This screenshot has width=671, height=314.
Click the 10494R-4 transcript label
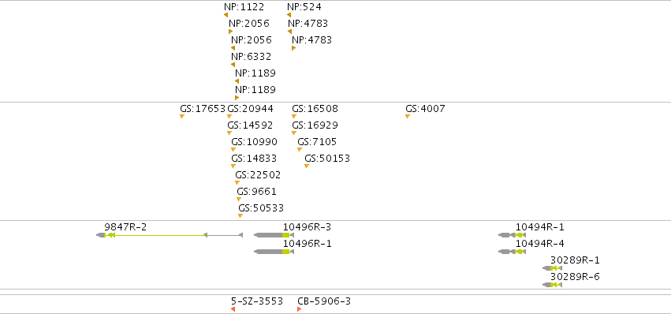click(x=539, y=244)
